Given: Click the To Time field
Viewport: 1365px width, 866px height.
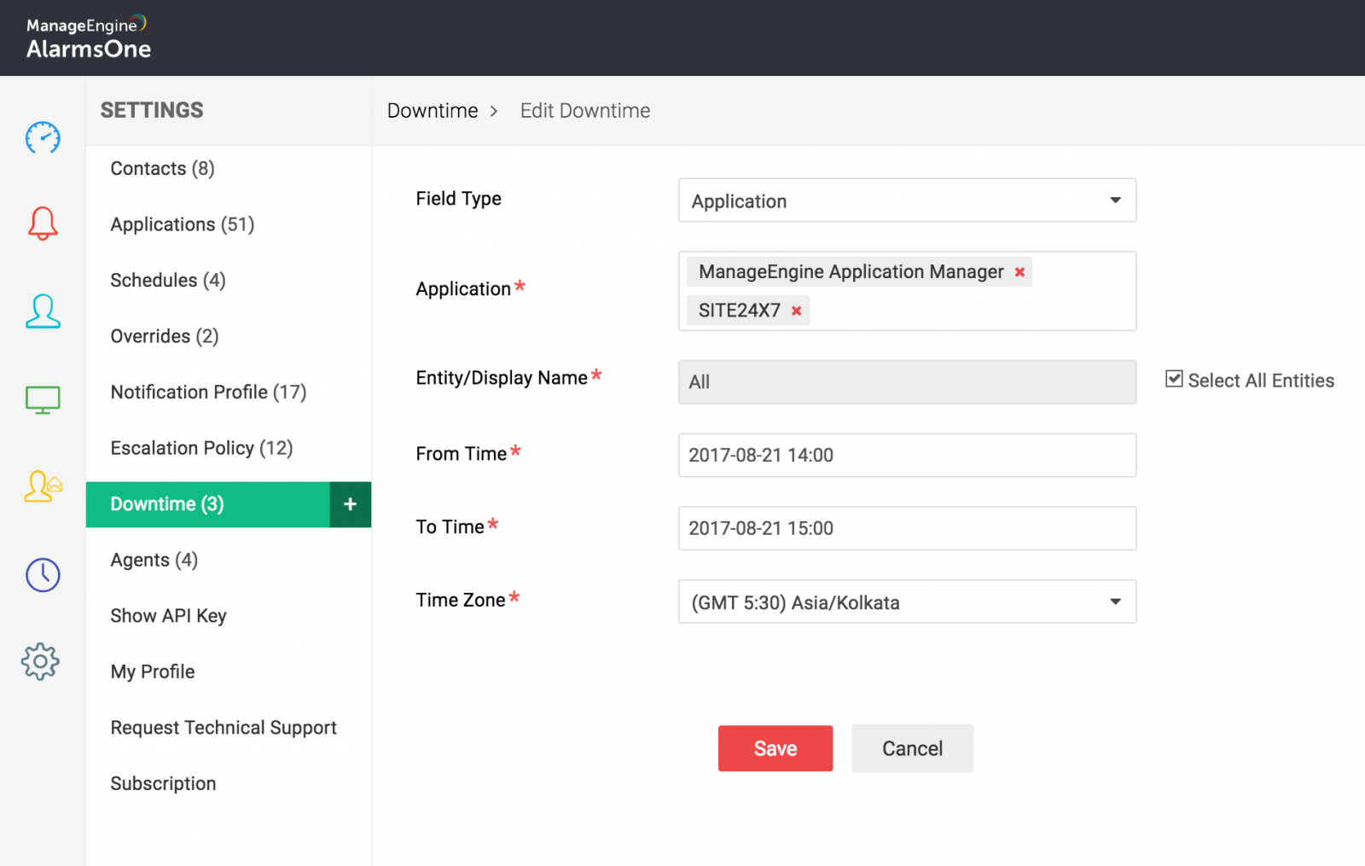Looking at the screenshot, I should pos(907,528).
